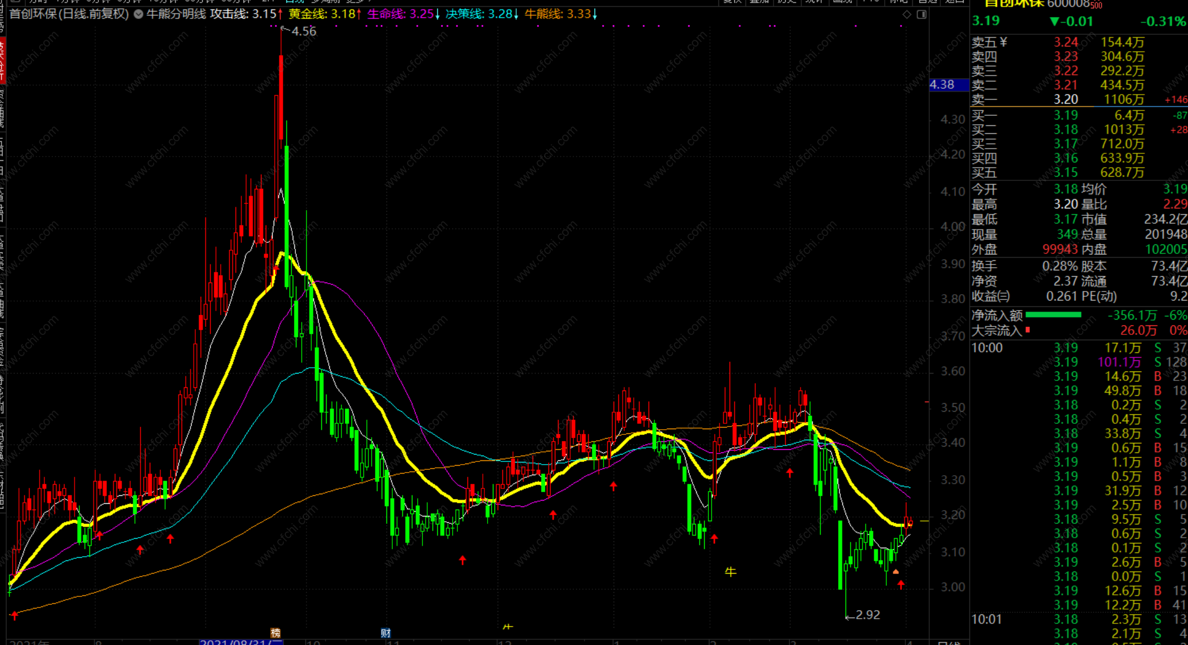Screen dimensions: 1188x645
Task: Click the orange triangle signal near 3.05
Action: tap(896, 571)
